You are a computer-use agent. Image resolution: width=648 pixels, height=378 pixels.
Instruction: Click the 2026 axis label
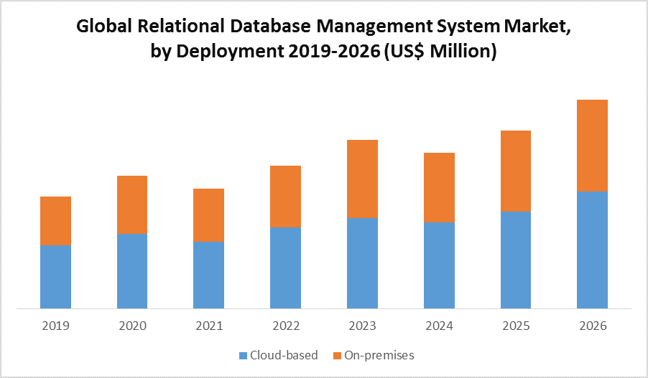pyautogui.click(x=593, y=326)
